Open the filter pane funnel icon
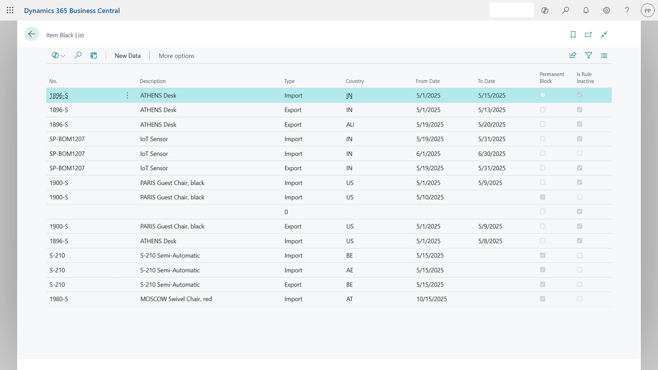The image size is (658, 370). tap(589, 55)
